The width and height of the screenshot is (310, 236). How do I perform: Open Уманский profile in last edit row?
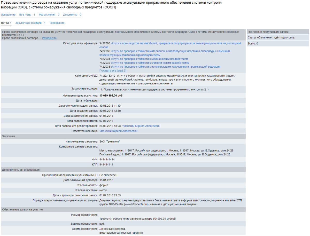pos(141,126)
